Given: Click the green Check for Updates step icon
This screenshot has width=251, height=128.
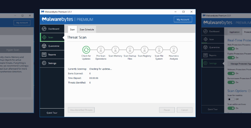Looking at the screenshot, I should click(x=86, y=50).
